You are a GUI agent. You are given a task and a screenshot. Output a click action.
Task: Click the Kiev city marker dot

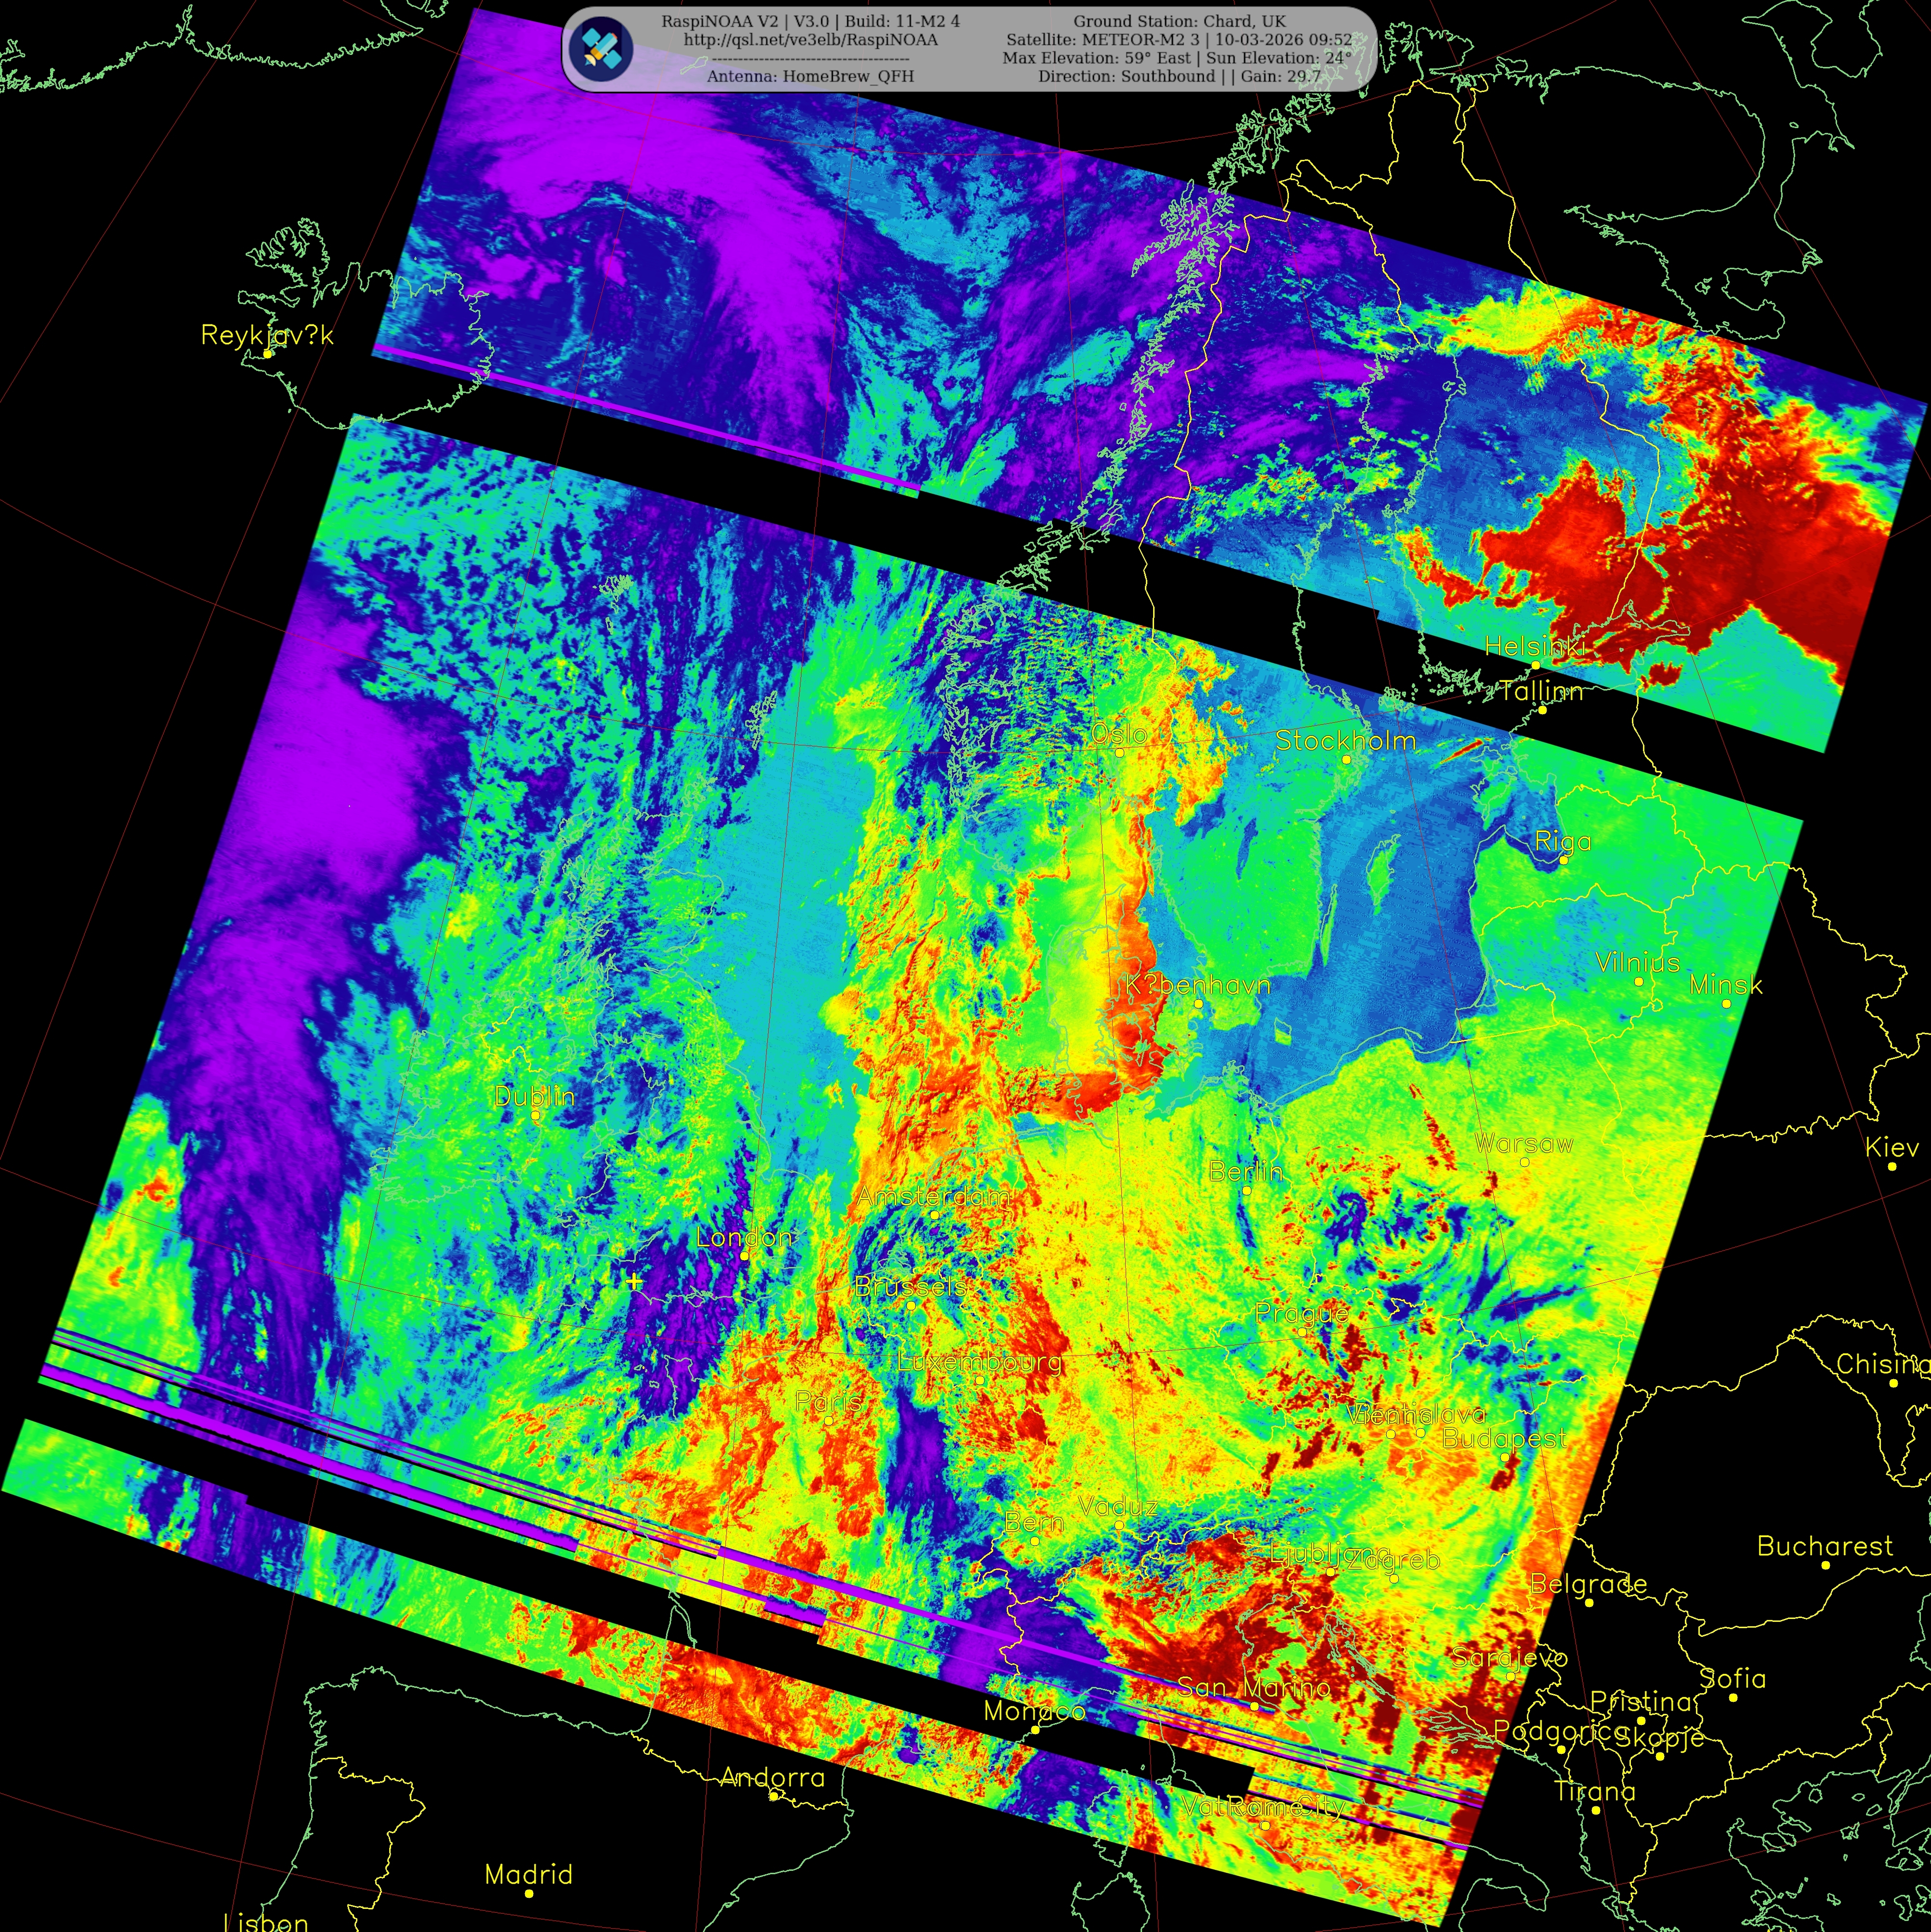pyautogui.click(x=1892, y=1166)
